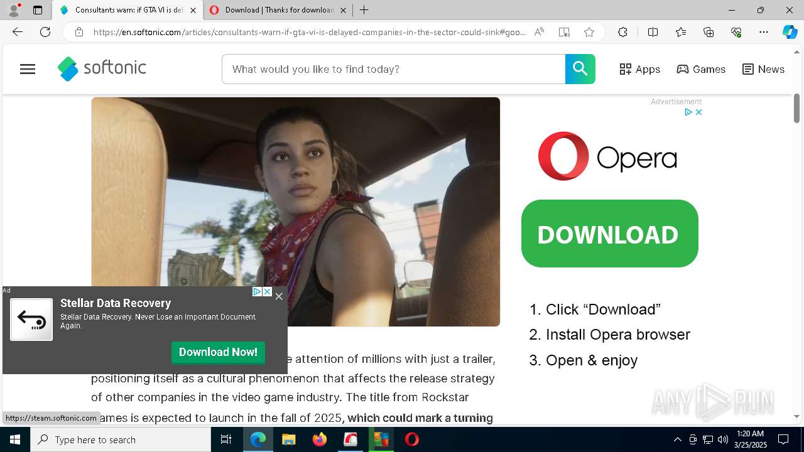Click Download Now in Stellar ad

[218, 352]
